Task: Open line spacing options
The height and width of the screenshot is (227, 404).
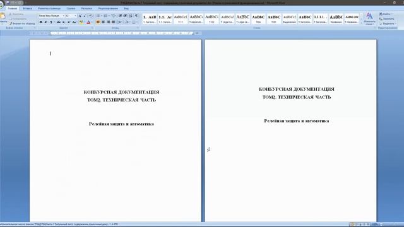Action: click(x=120, y=22)
